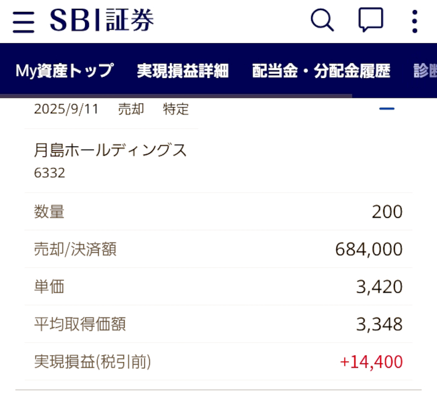Open search with the magnifier icon

pyautogui.click(x=322, y=21)
